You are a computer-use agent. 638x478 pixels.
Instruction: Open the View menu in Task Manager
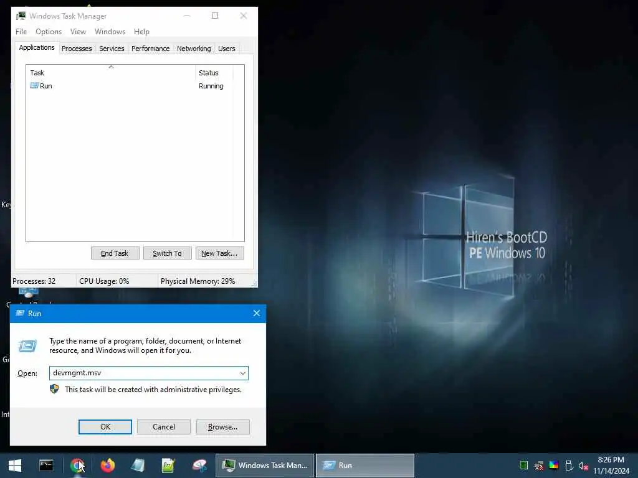[x=78, y=32]
